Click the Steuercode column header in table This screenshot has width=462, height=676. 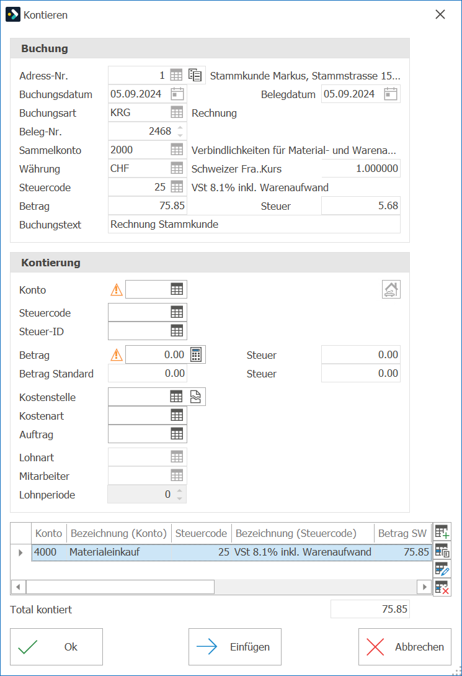tap(201, 533)
